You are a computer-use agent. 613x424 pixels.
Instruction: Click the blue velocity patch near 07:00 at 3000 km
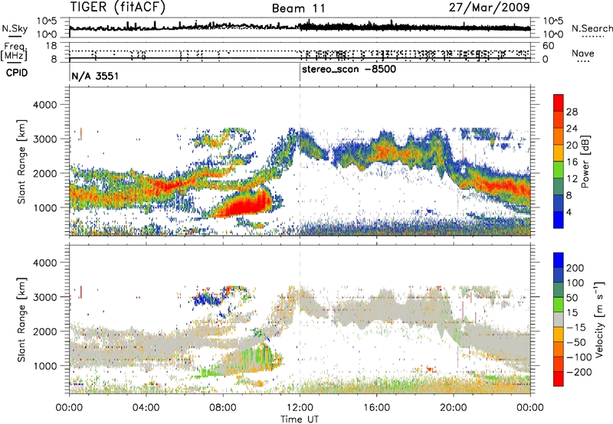(206, 299)
